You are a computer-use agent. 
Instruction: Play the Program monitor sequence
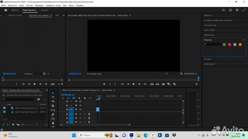[x=134, y=84]
